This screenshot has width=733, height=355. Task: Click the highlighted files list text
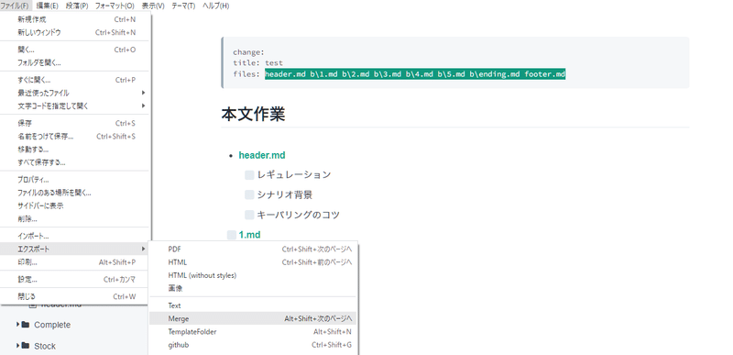(415, 74)
